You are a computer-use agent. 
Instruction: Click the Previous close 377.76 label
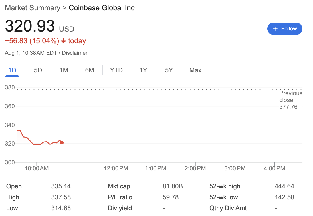[x=291, y=100]
